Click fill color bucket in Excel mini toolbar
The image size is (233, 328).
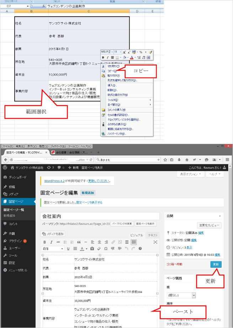tap(125, 57)
